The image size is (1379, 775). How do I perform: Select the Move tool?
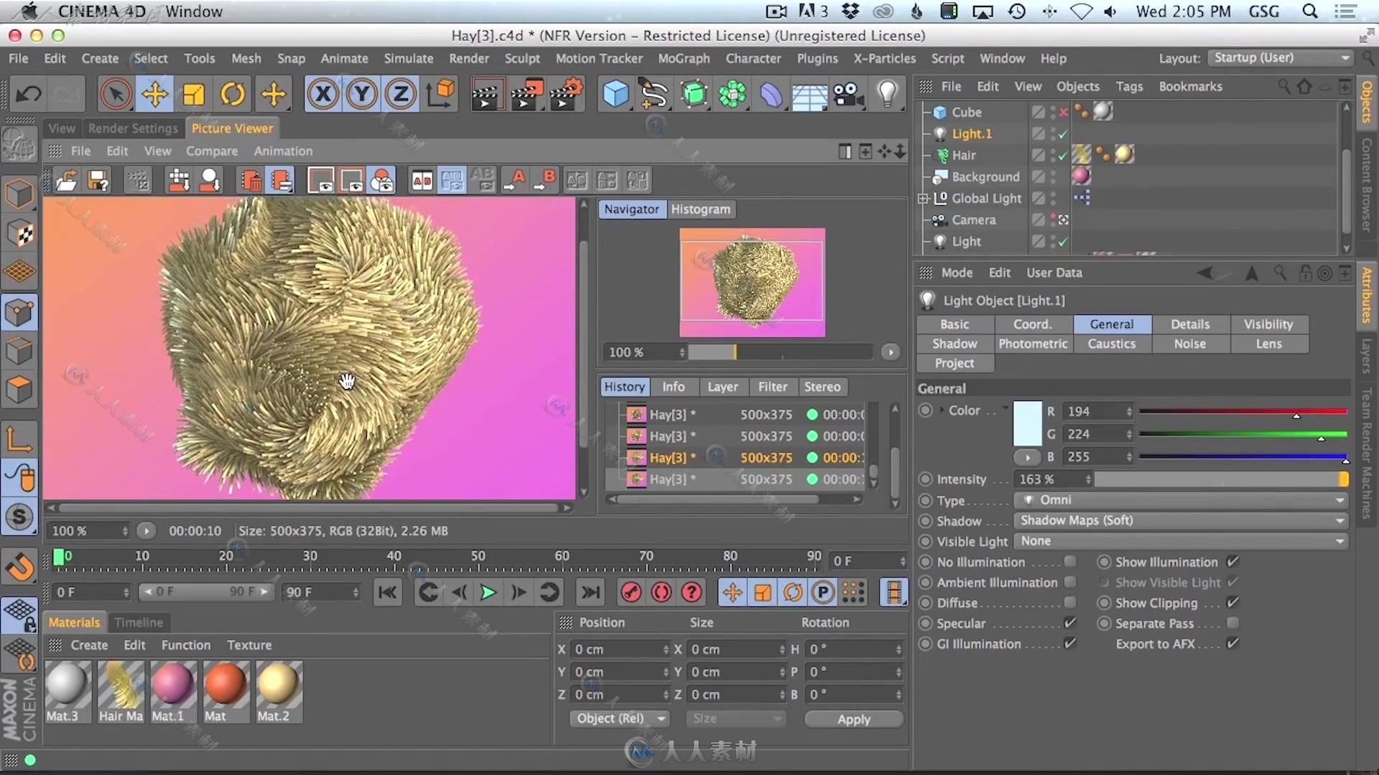click(154, 94)
